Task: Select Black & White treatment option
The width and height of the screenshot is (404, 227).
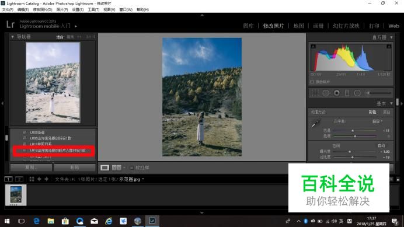Action: (386, 112)
